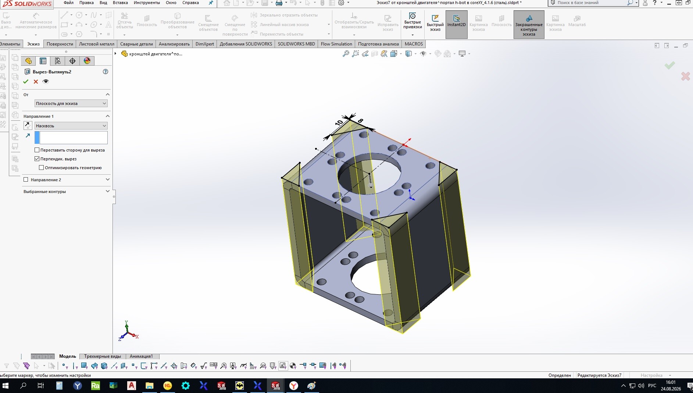Open the Быстрые привязки dropdown arrow
This screenshot has height=393, width=693.
(x=412, y=35)
